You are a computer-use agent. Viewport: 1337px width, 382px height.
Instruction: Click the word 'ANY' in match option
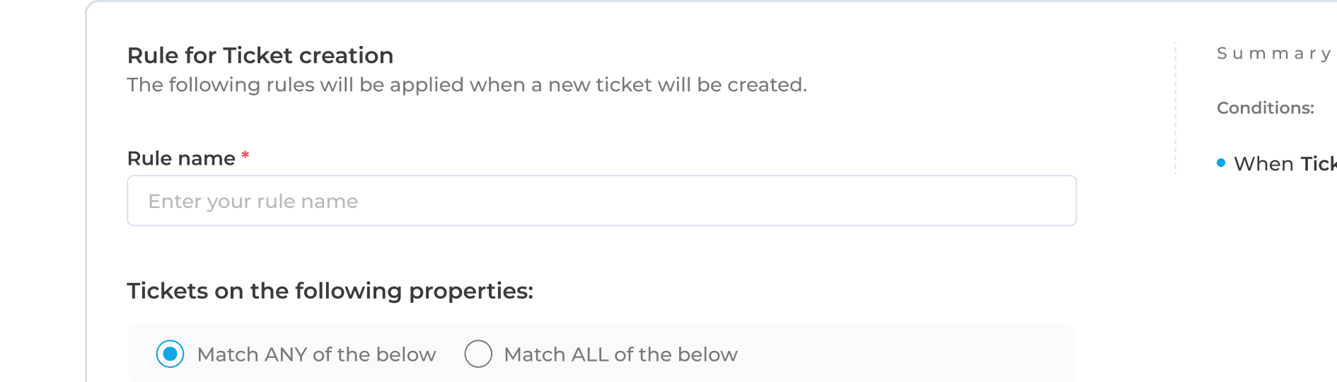point(286,354)
